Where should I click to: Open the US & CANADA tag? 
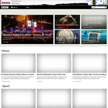[x=77, y=82]
